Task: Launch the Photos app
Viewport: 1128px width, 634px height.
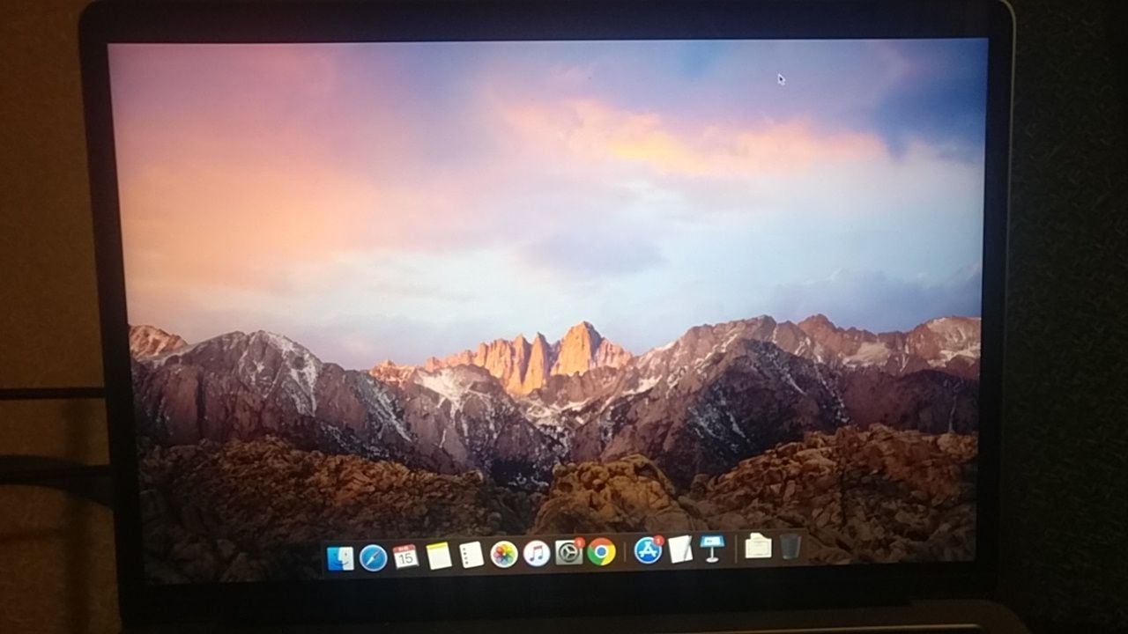Action: 504,554
